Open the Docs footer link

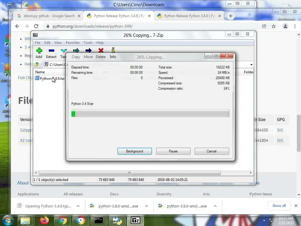(114, 194)
